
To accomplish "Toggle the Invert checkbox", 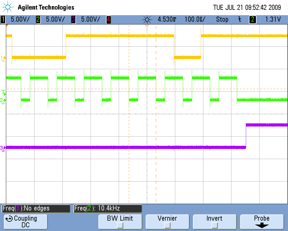I will click(x=214, y=225).
